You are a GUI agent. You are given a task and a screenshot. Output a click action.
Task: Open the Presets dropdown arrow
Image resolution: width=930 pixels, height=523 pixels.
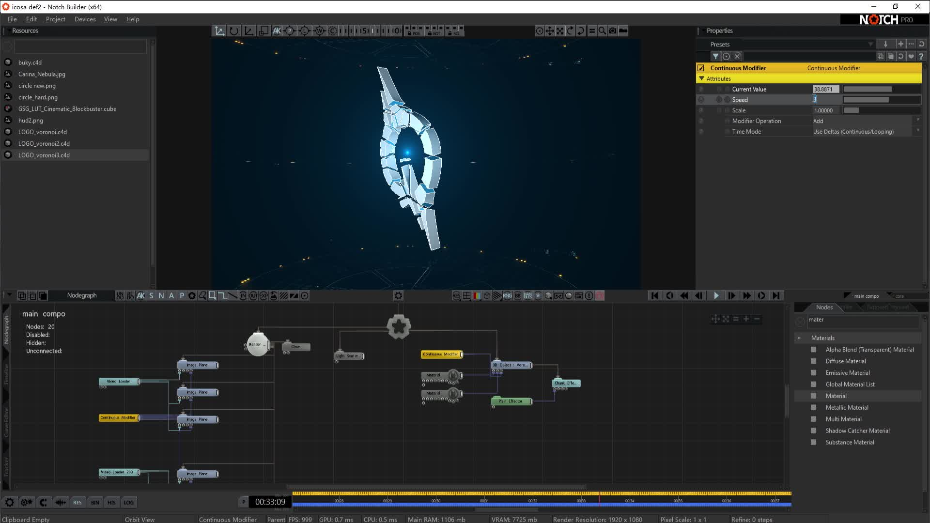[x=870, y=44]
